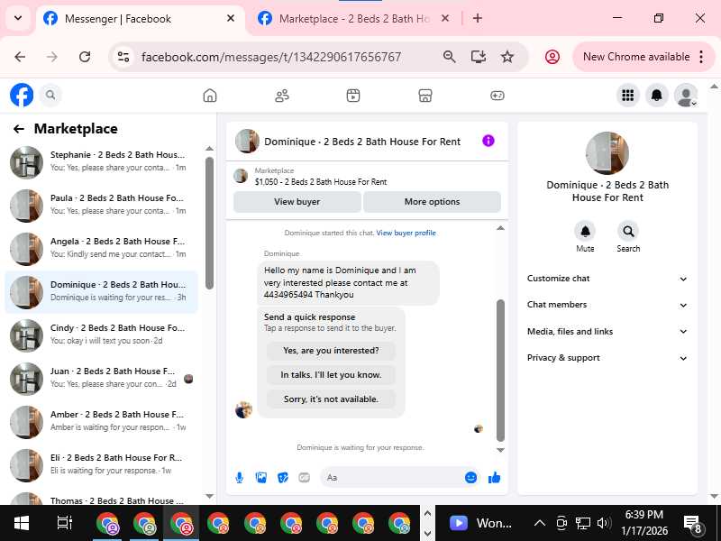Click Chrome reload page icon
The image size is (721, 541).
coord(85,57)
